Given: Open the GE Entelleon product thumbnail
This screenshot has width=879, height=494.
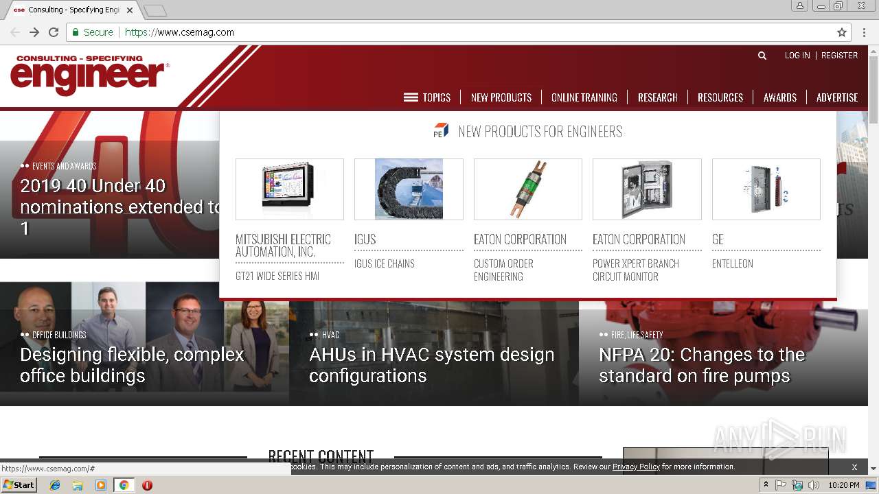Looking at the screenshot, I should point(766,189).
